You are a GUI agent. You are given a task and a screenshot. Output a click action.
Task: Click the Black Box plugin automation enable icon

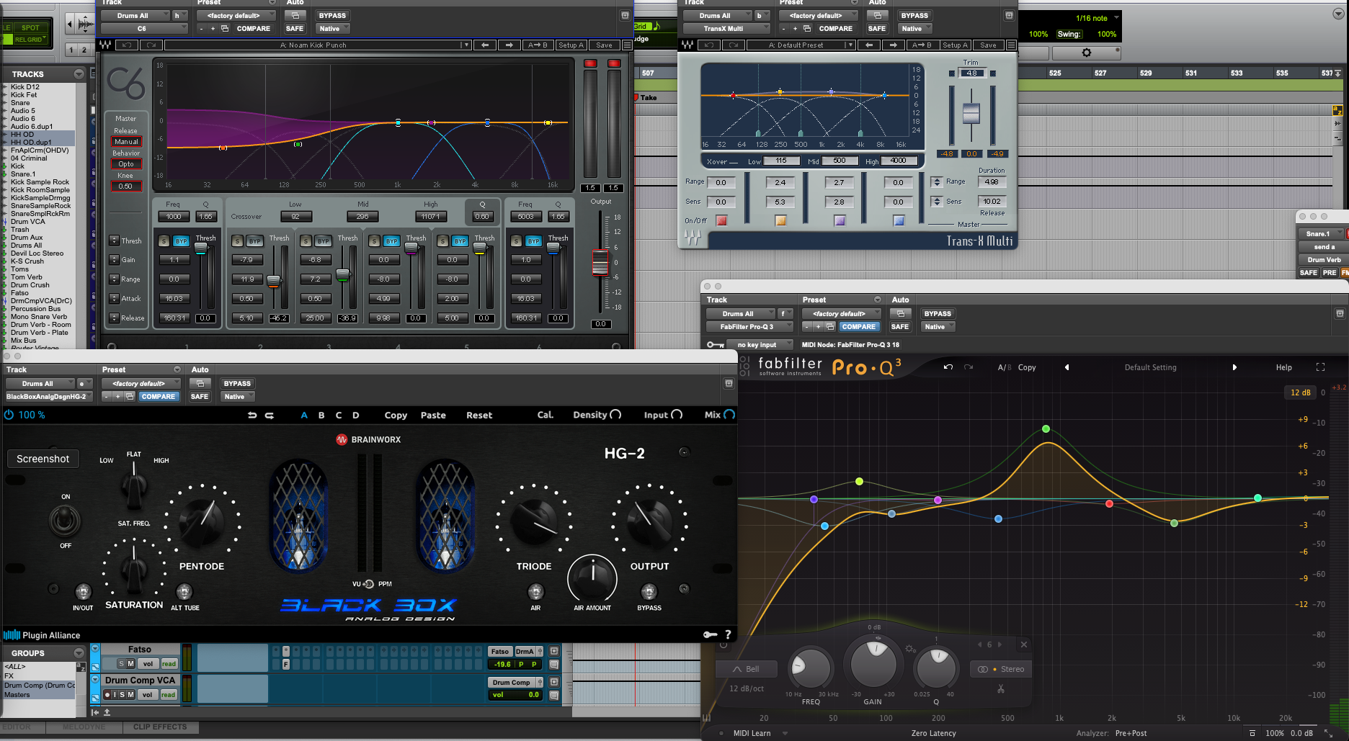(x=200, y=383)
